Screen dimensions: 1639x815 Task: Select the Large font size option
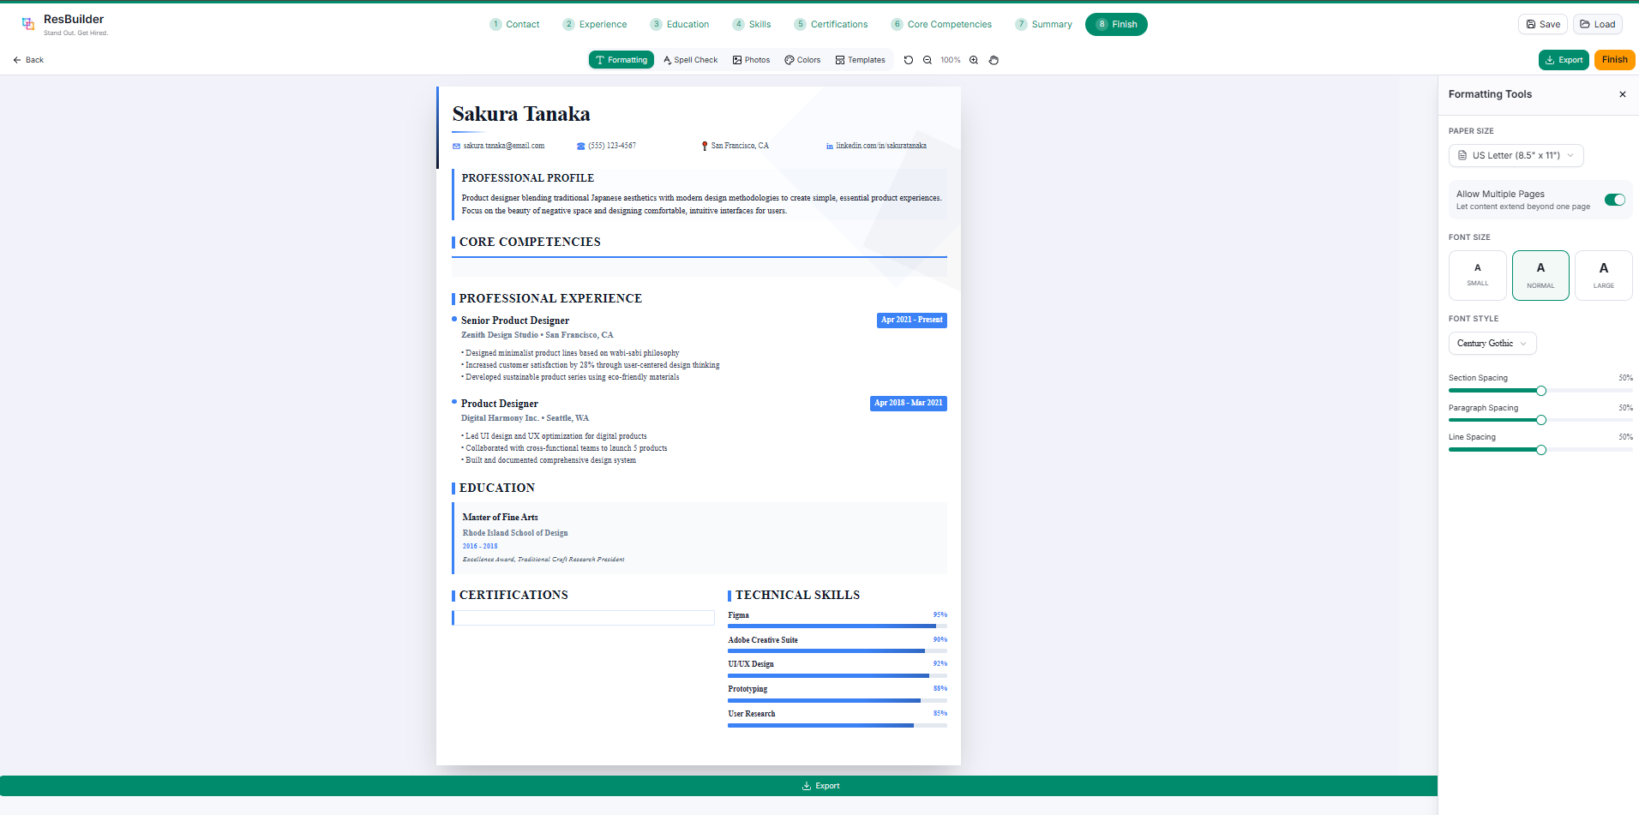point(1603,275)
